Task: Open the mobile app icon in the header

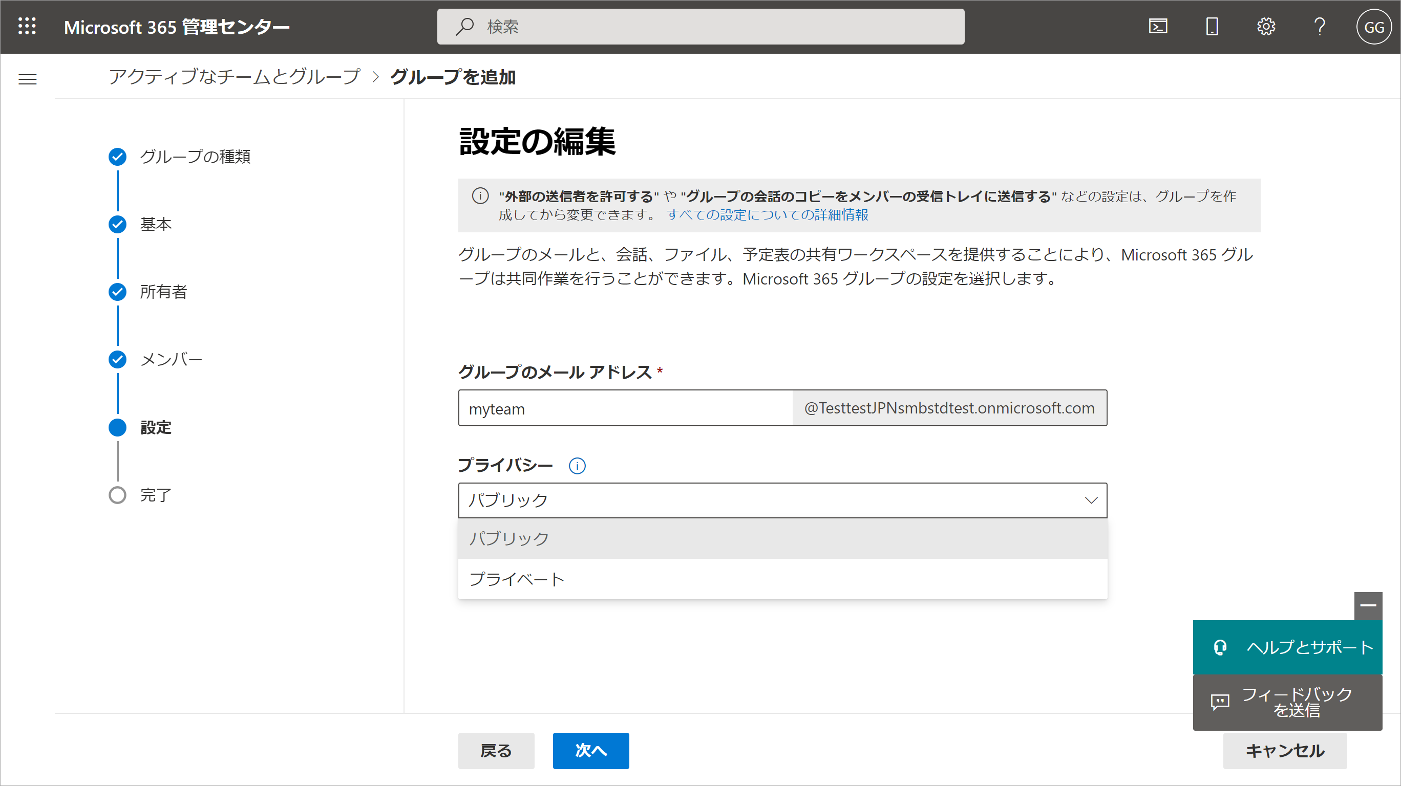Action: [x=1212, y=26]
